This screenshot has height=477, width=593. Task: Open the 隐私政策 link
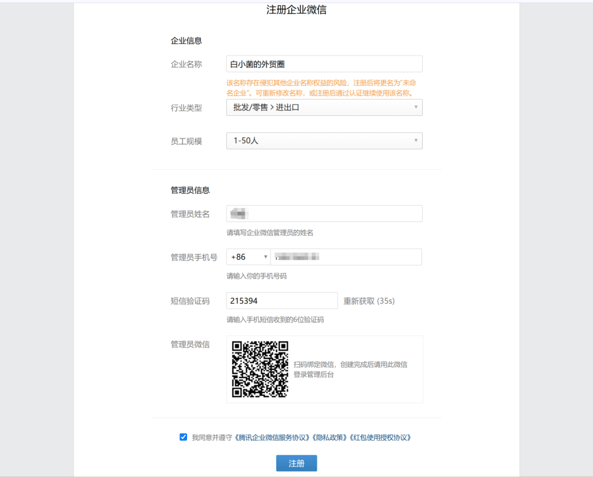(330, 438)
